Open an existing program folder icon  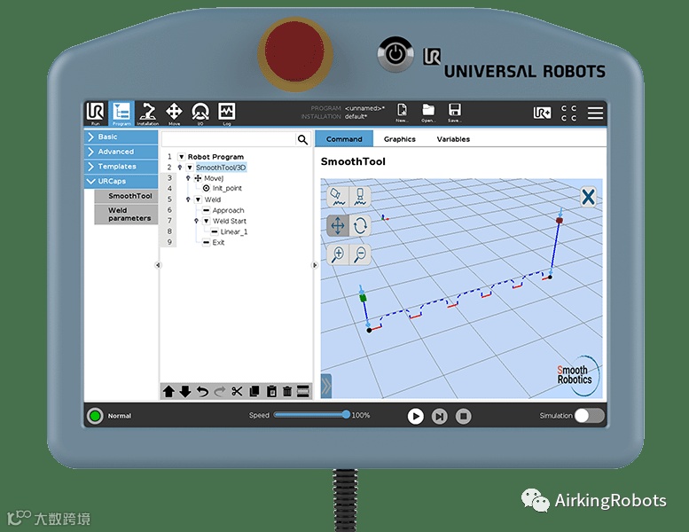click(x=428, y=113)
